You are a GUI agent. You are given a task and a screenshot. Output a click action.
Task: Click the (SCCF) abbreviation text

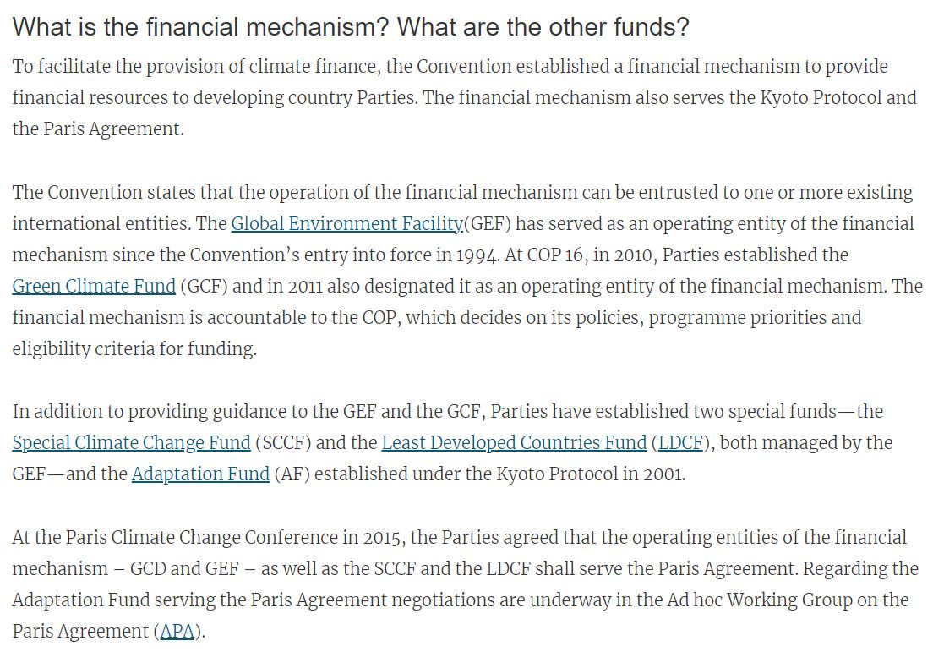click(x=283, y=443)
